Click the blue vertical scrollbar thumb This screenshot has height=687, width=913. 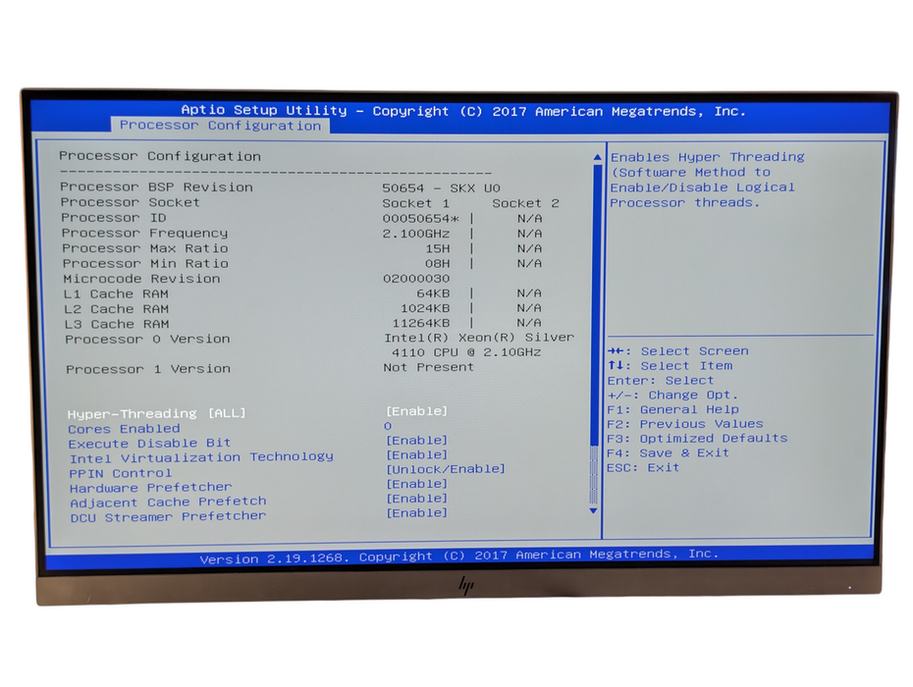595,305
